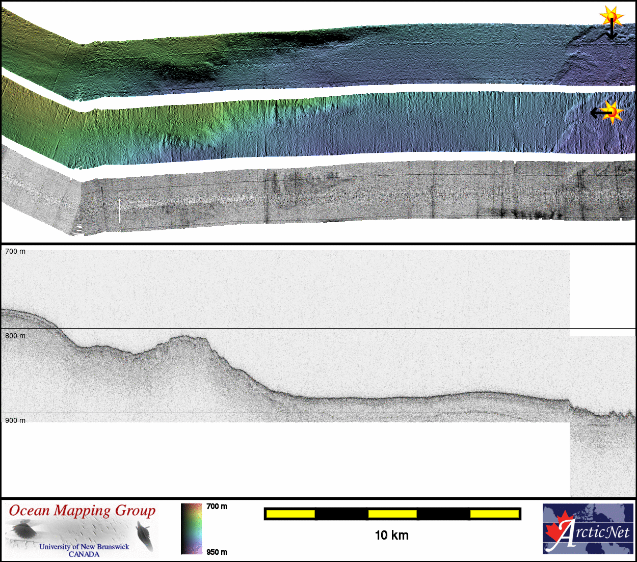Screen dimensions: 637x562
Task: Click the 10 km scale label
Action: tap(391, 535)
